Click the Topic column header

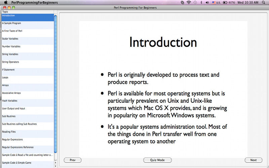pos(28,12)
